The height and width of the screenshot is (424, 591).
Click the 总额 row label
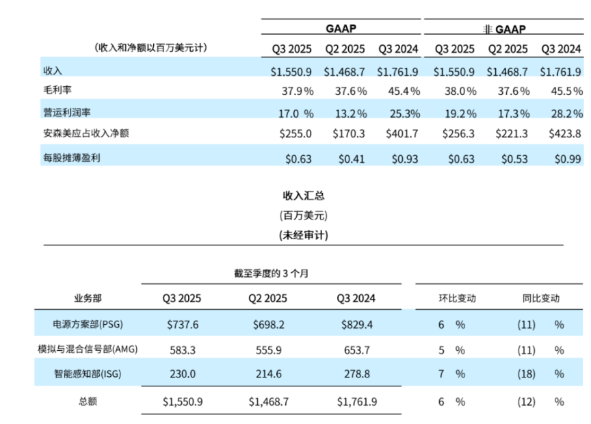click(88, 401)
